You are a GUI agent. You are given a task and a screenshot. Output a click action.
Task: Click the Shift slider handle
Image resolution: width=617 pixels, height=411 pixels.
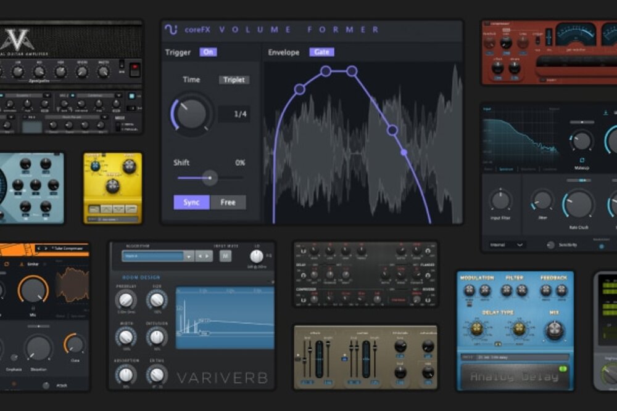pos(210,178)
